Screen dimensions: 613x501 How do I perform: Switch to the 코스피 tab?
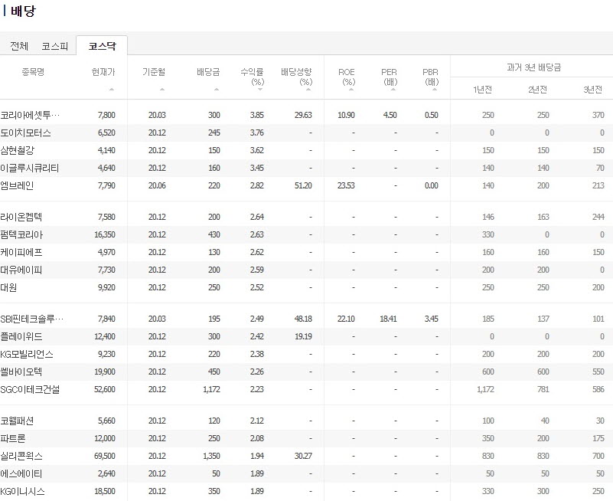(x=55, y=46)
